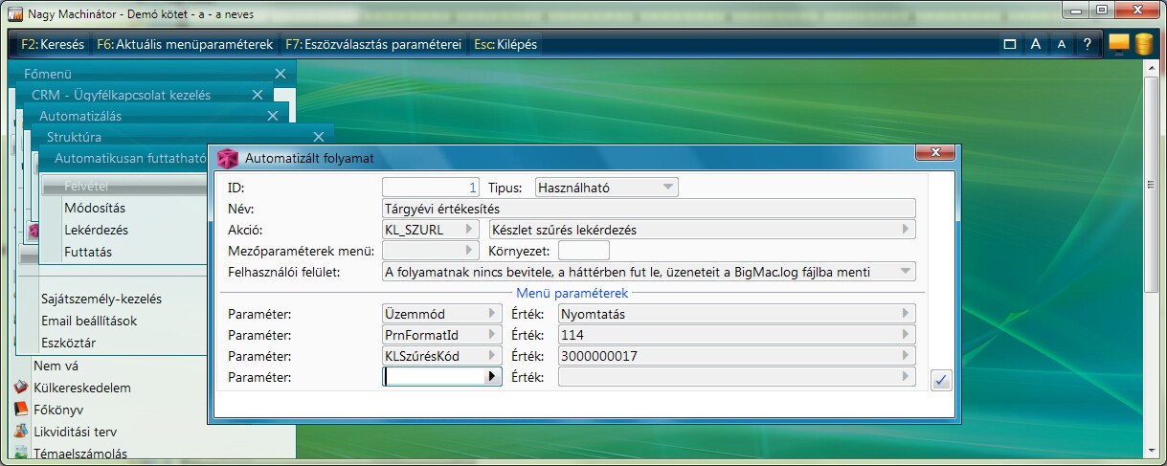The height and width of the screenshot is (466, 1167).
Task: Click the Külkereskedelem menu icon
Action: [20, 388]
